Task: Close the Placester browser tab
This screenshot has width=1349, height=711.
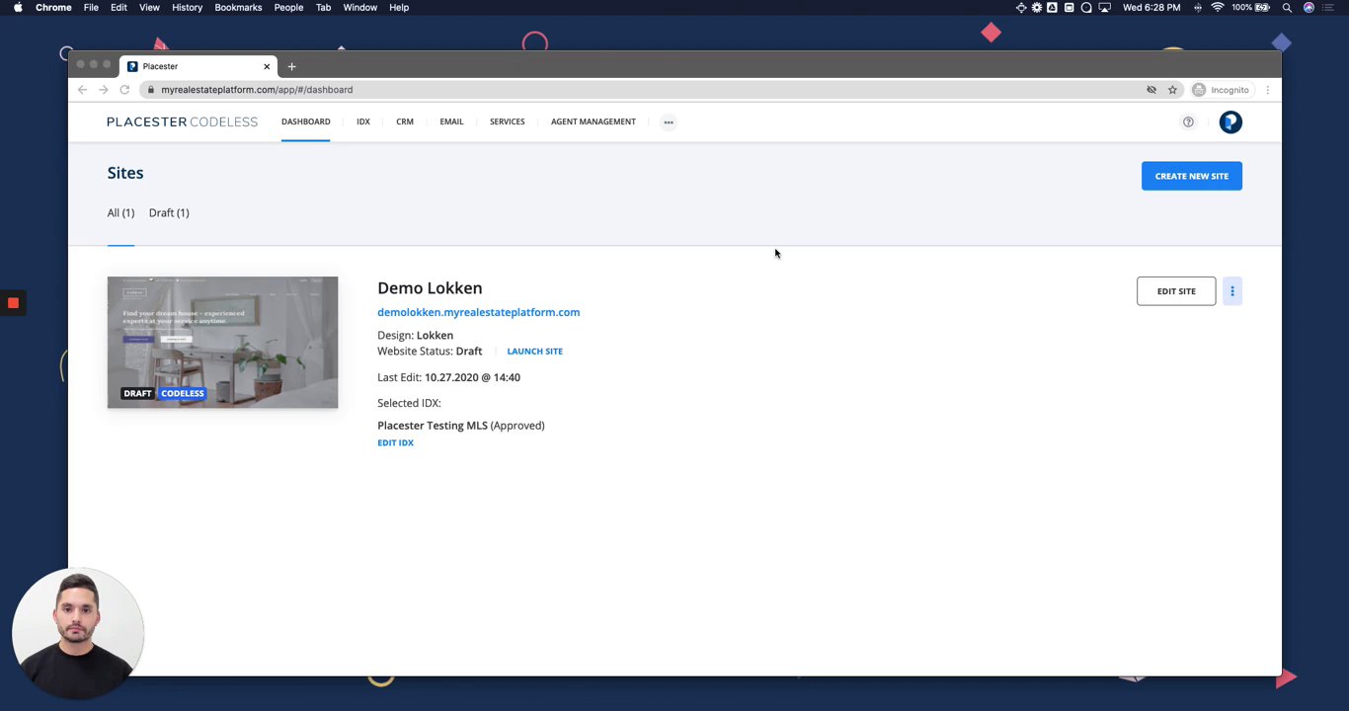Action: click(267, 66)
